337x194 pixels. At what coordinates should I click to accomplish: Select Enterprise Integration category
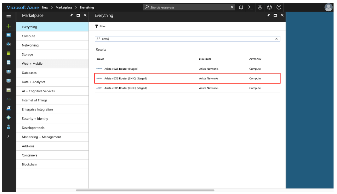tap(53, 110)
